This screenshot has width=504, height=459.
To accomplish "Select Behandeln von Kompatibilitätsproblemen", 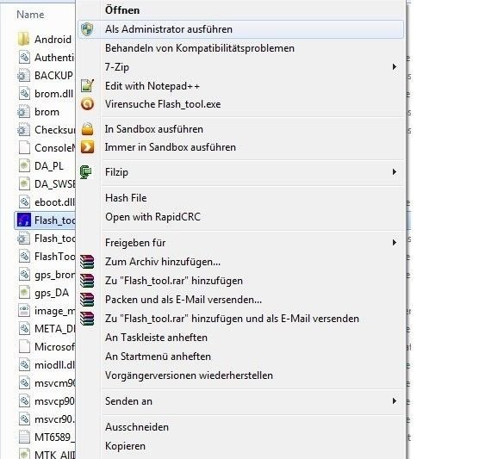I will pos(200,48).
